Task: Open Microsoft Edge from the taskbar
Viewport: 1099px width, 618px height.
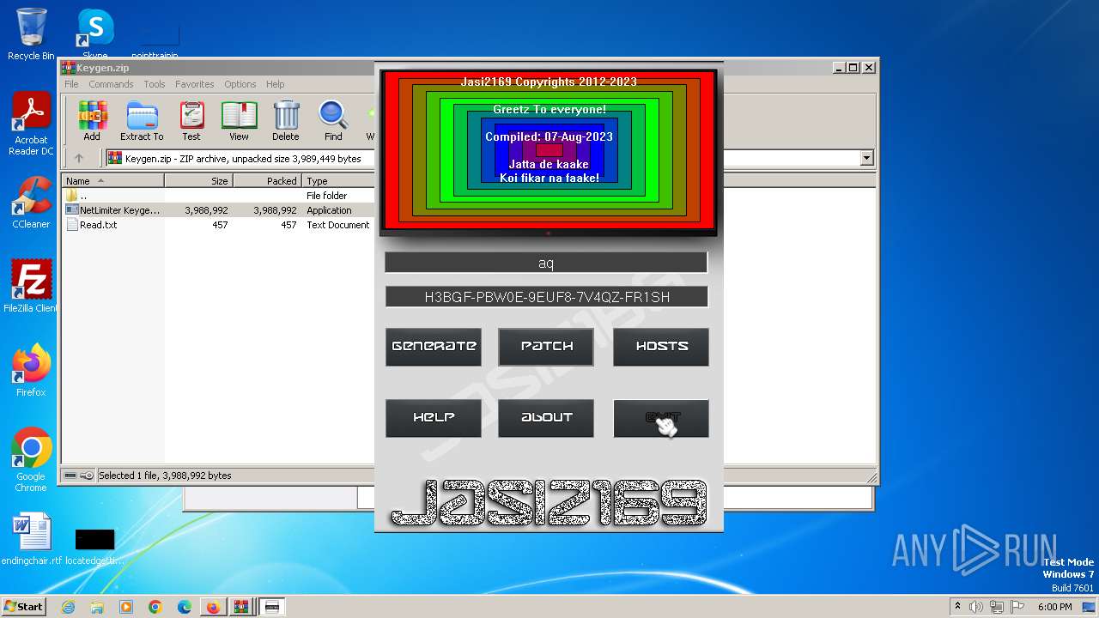Action: pyautogui.click(x=185, y=607)
